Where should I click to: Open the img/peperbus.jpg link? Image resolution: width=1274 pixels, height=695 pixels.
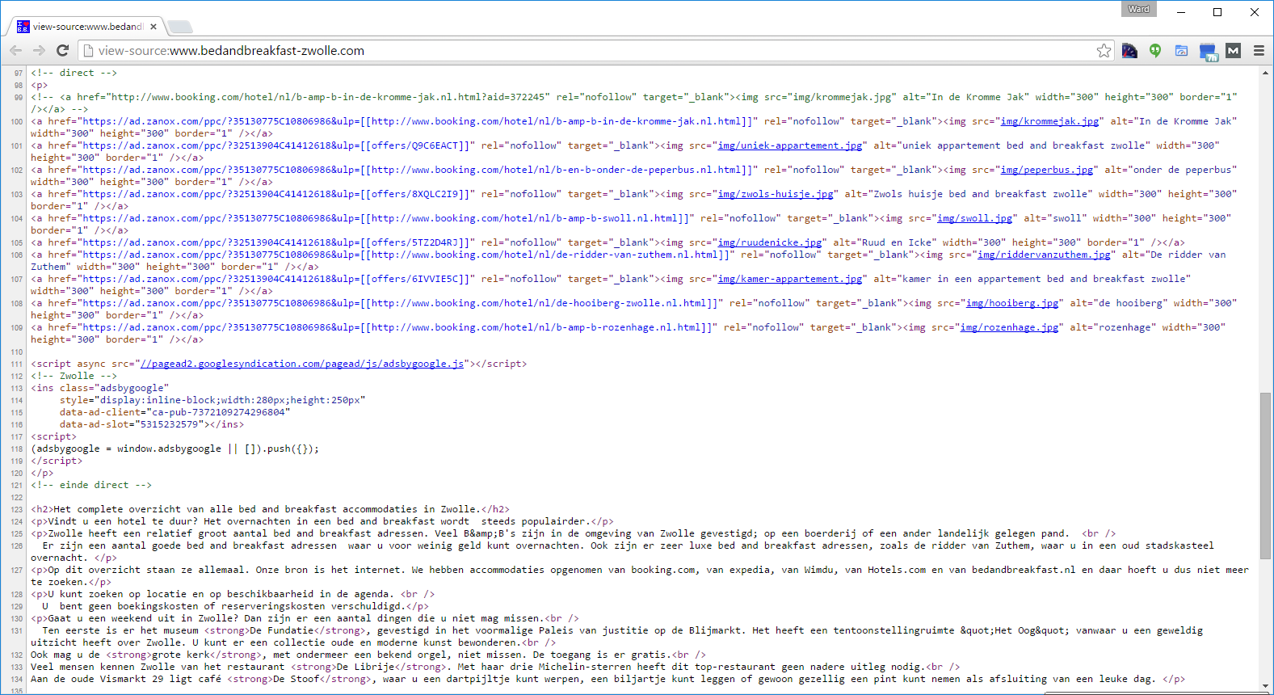click(1046, 170)
